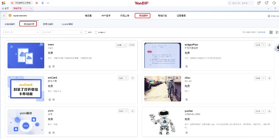Expand the plugin category filter dropdown
Image resolution: width=279 pixels, height=139 pixels.
(22, 32)
